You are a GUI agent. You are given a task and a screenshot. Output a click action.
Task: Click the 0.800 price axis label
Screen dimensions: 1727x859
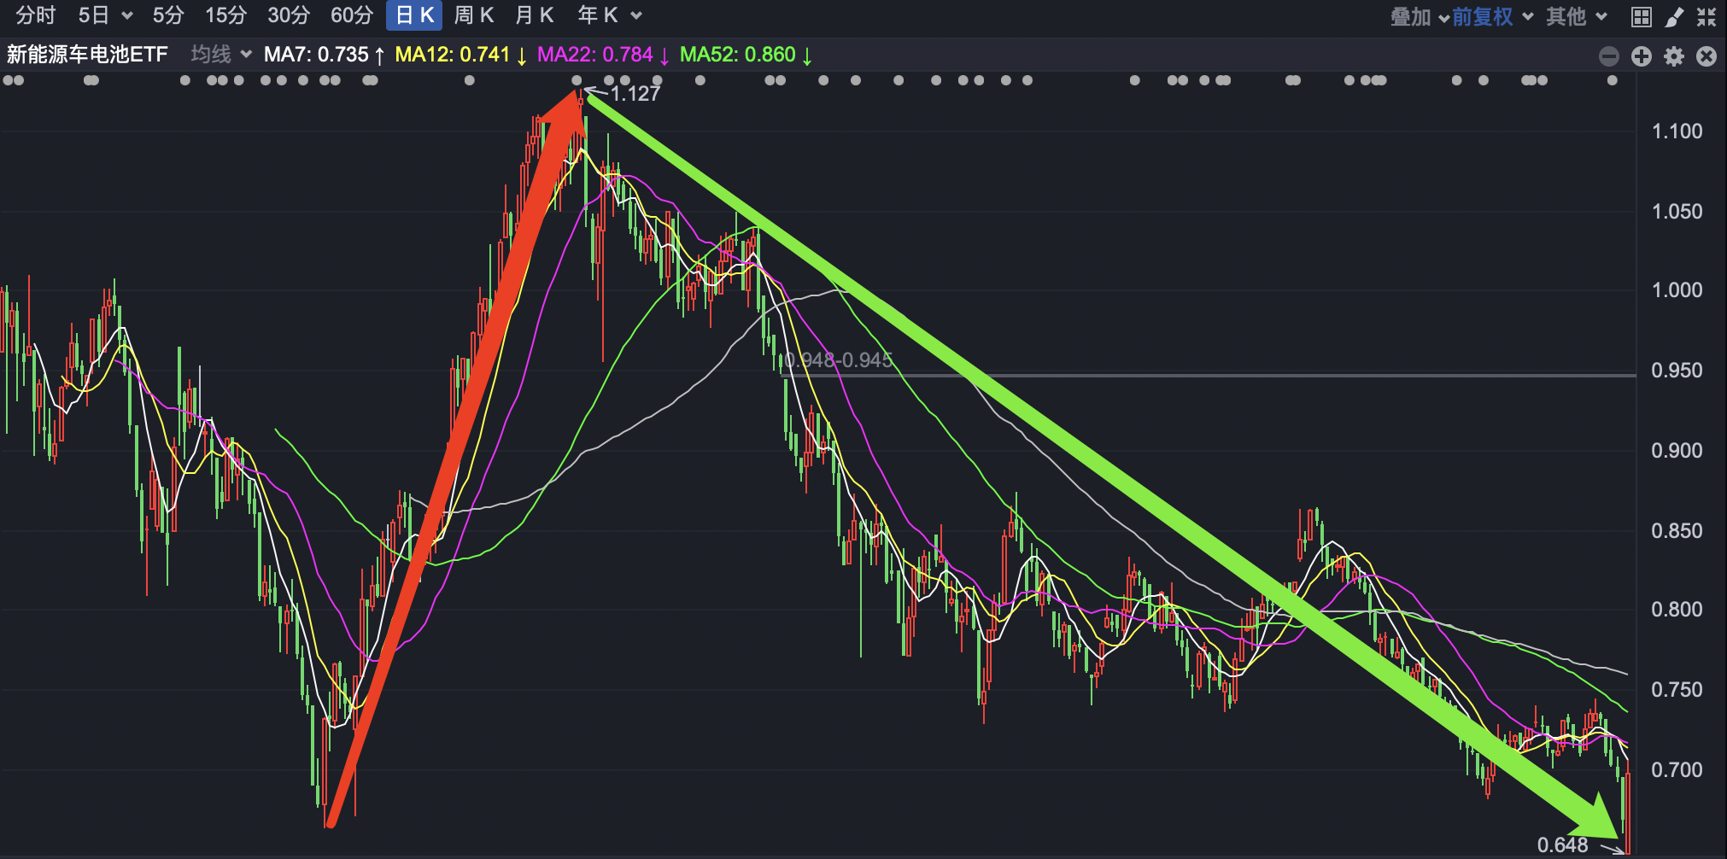click(1677, 610)
